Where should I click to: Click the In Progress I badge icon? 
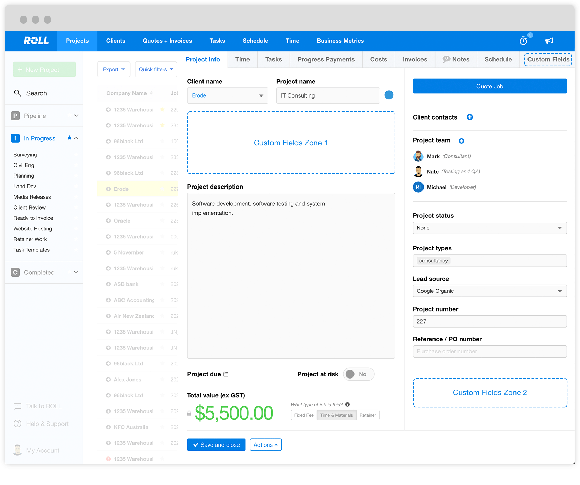point(15,138)
